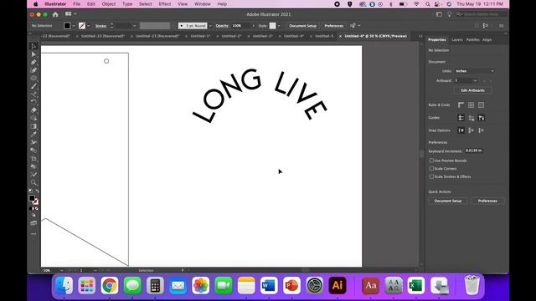Screen dimensions: 536x301
Task: Open Finder from the Dock
Action: coord(64,285)
